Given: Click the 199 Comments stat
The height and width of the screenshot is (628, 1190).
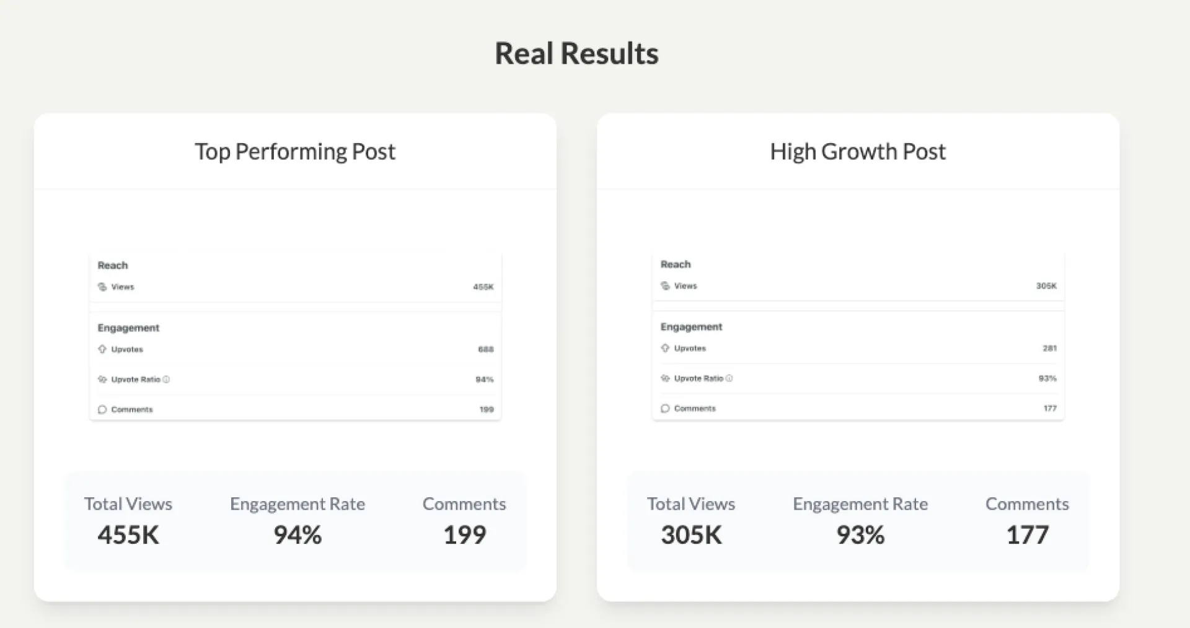Looking at the screenshot, I should (464, 534).
